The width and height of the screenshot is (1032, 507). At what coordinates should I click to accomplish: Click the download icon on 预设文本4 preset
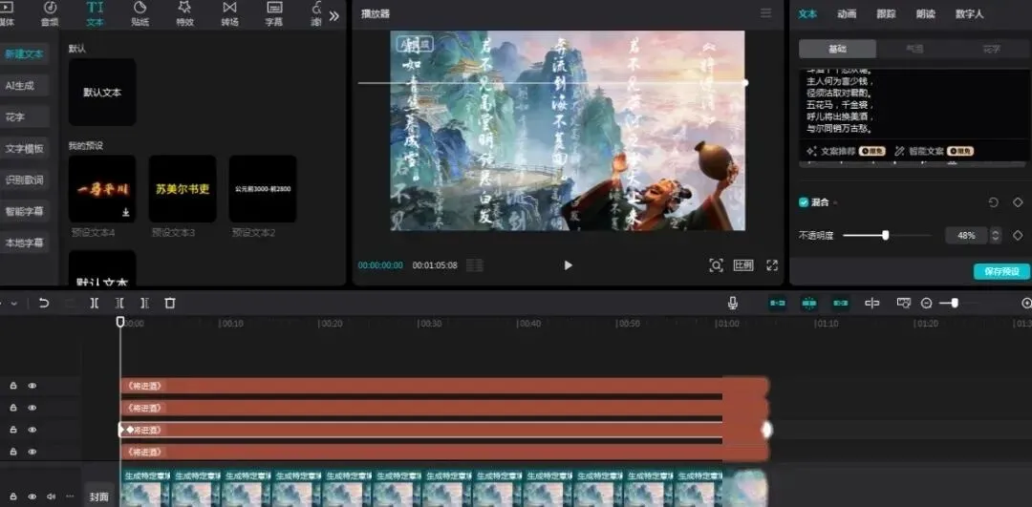(x=126, y=213)
